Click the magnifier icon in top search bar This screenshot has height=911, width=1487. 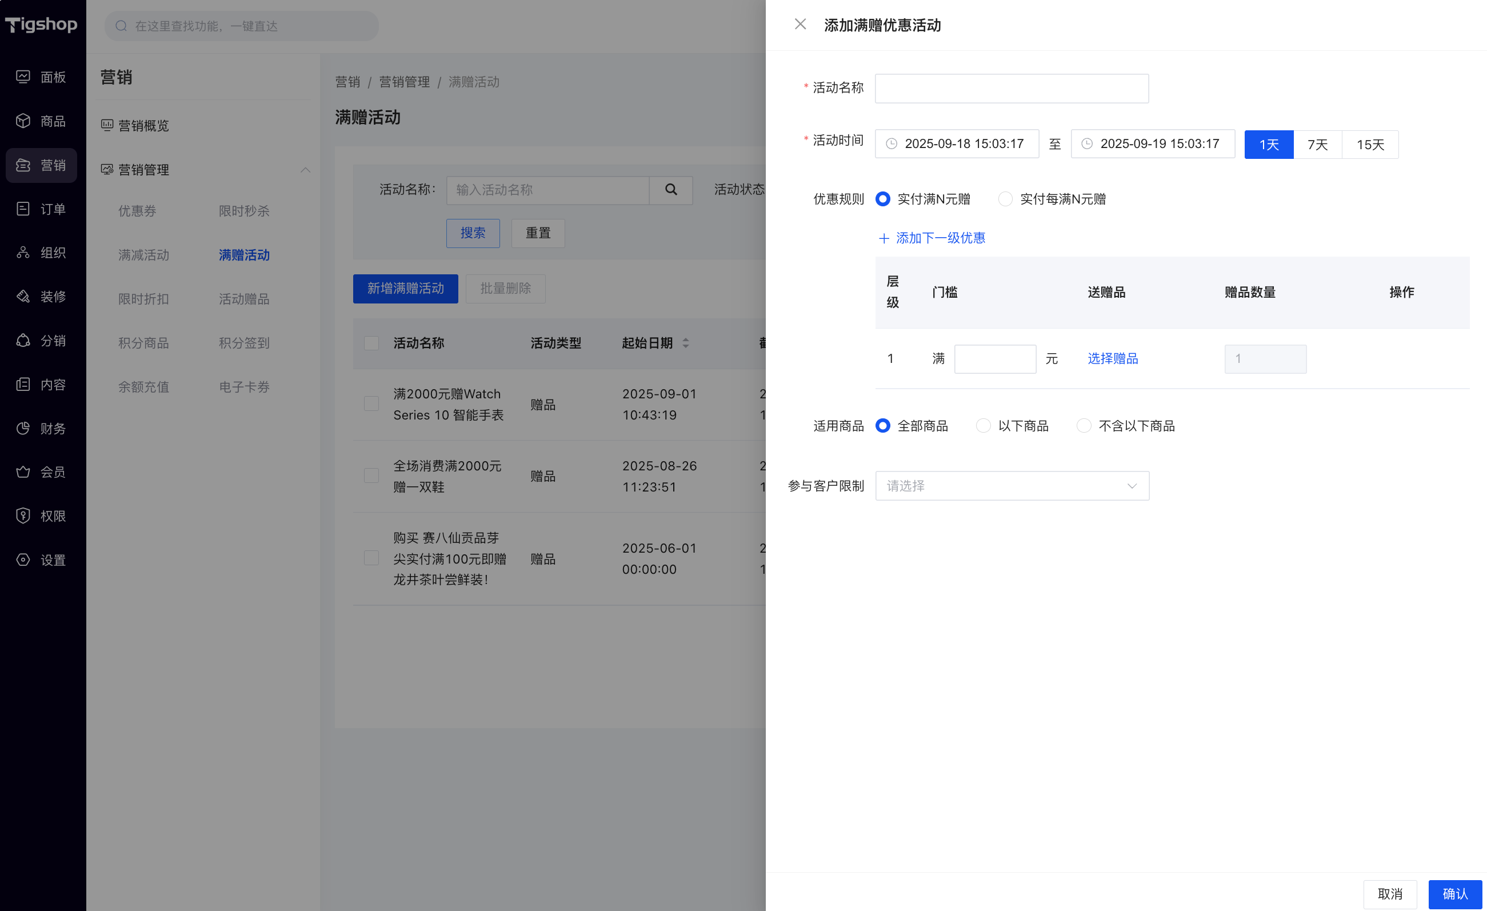pos(121,26)
